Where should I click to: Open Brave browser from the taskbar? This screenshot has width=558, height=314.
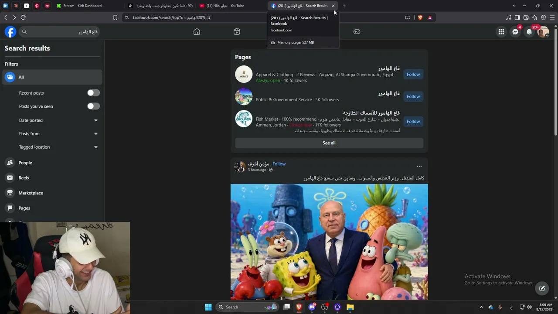pyautogui.click(x=299, y=307)
